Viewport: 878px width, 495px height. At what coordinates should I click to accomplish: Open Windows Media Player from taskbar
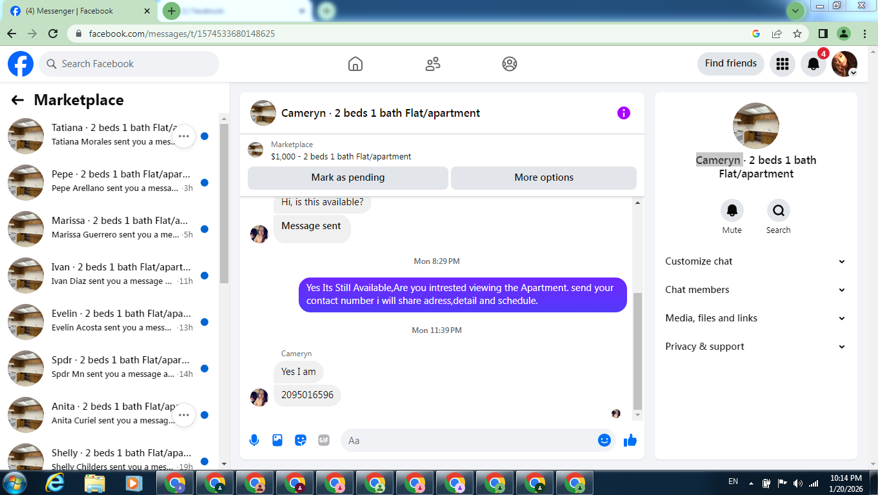pyautogui.click(x=134, y=483)
